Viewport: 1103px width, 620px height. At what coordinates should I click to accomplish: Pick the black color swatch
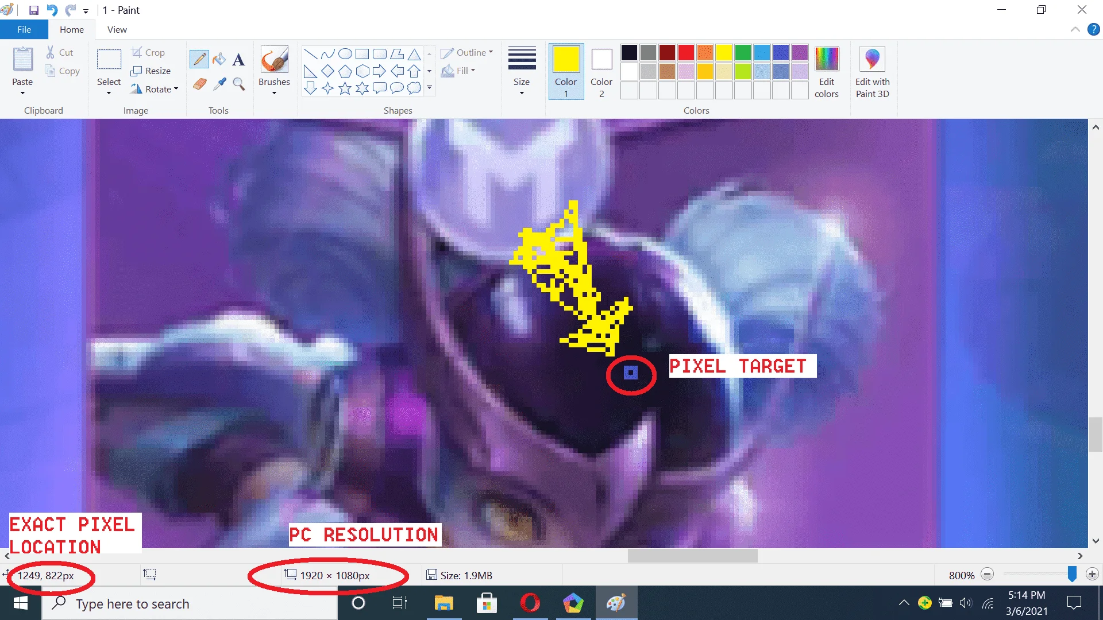tap(629, 53)
